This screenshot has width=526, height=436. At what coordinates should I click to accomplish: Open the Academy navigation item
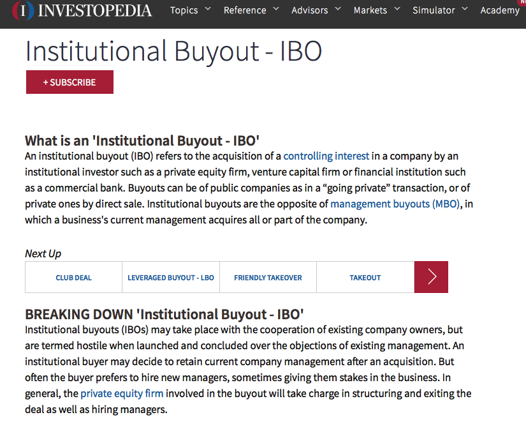click(500, 10)
